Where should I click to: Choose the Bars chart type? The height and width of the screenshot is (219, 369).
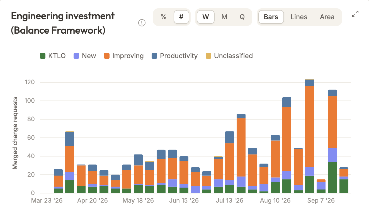click(271, 17)
